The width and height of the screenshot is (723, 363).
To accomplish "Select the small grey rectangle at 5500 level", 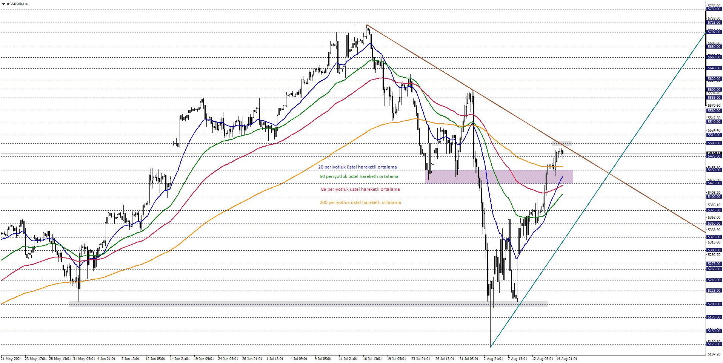I will [x=561, y=144].
